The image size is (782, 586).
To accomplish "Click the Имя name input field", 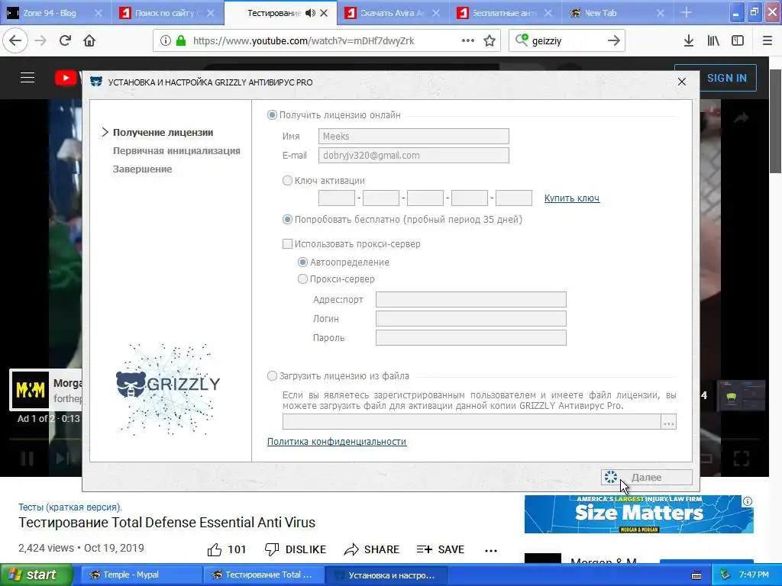I will [413, 136].
